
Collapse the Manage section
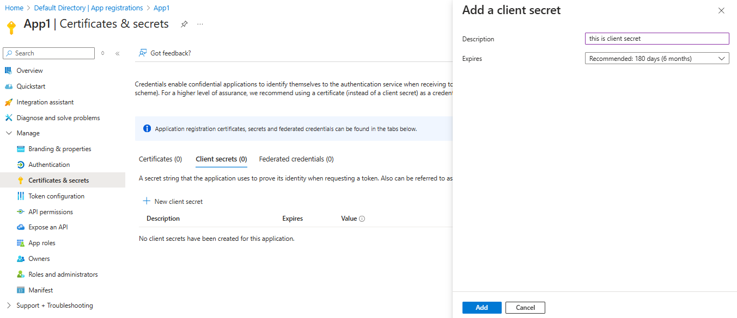click(8, 133)
